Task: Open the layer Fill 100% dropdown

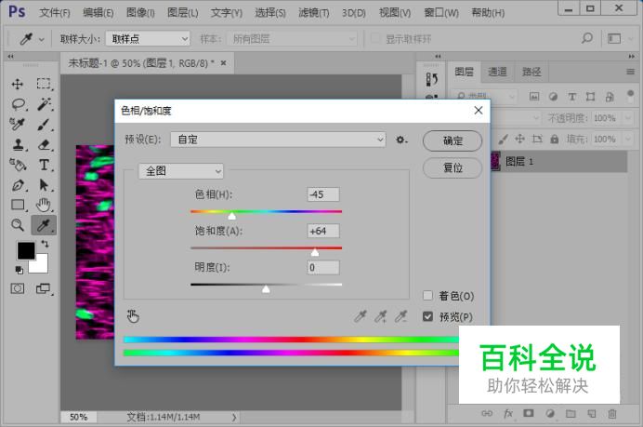Action: tap(628, 140)
